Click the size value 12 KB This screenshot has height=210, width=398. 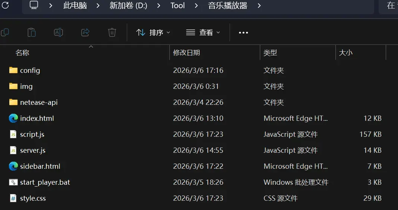click(373, 118)
